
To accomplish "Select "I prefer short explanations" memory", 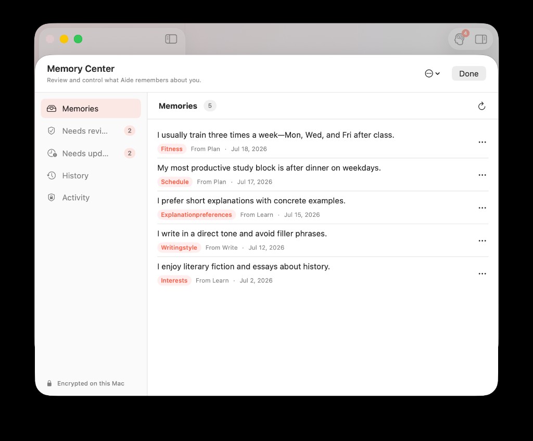I will (x=323, y=207).
